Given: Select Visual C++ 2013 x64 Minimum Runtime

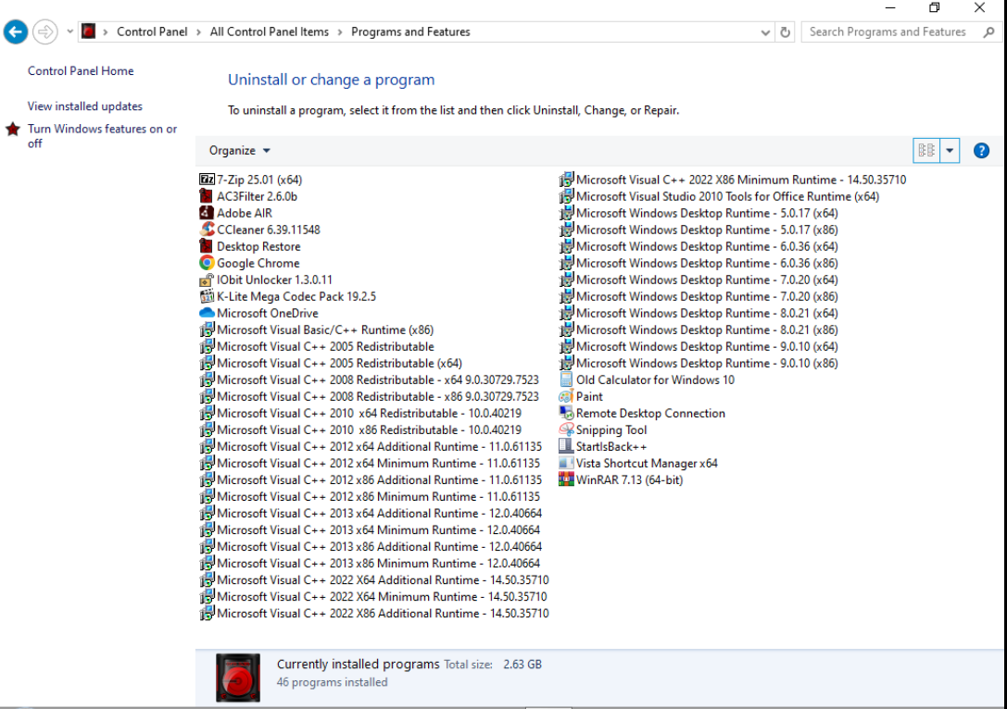Looking at the screenshot, I should tap(378, 530).
